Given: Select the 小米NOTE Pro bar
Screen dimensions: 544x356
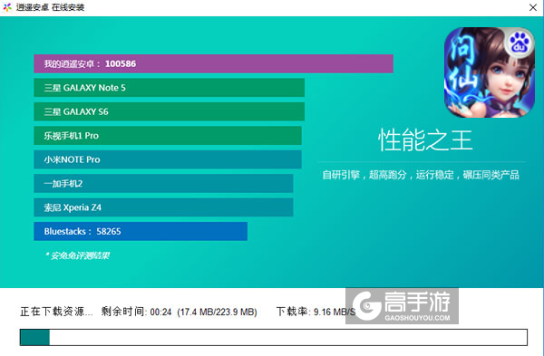Looking at the screenshot, I should point(168,159).
